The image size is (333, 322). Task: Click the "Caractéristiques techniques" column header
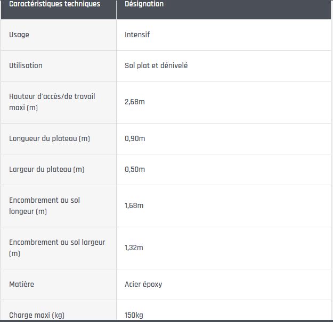[54, 4]
